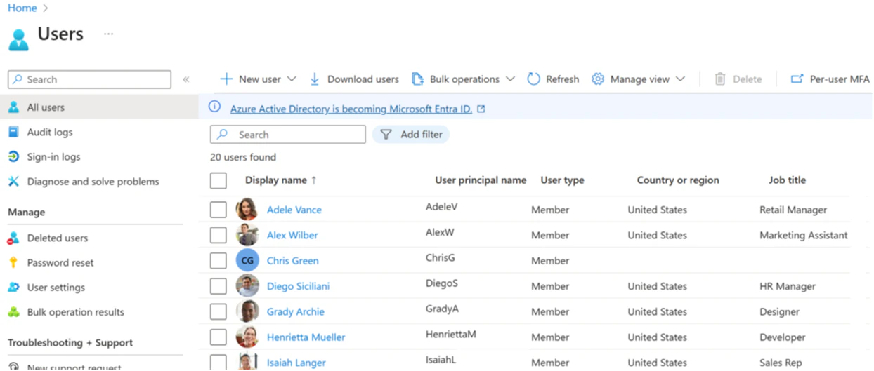
Task: Open Henrietta Mueller's user profile link
Action: pyautogui.click(x=306, y=337)
